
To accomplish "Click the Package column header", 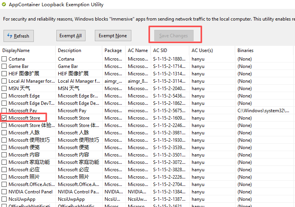I will 114,50.
